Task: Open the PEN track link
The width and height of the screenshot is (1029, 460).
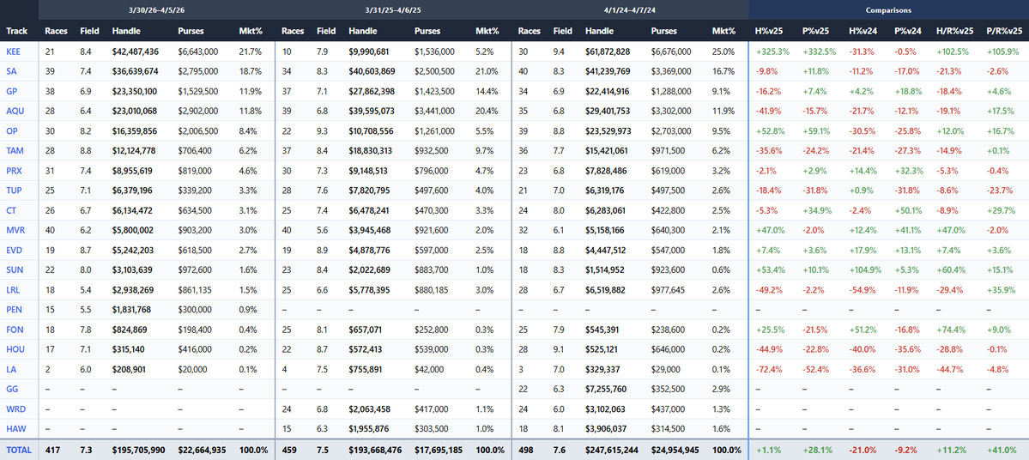Action: click(x=13, y=309)
